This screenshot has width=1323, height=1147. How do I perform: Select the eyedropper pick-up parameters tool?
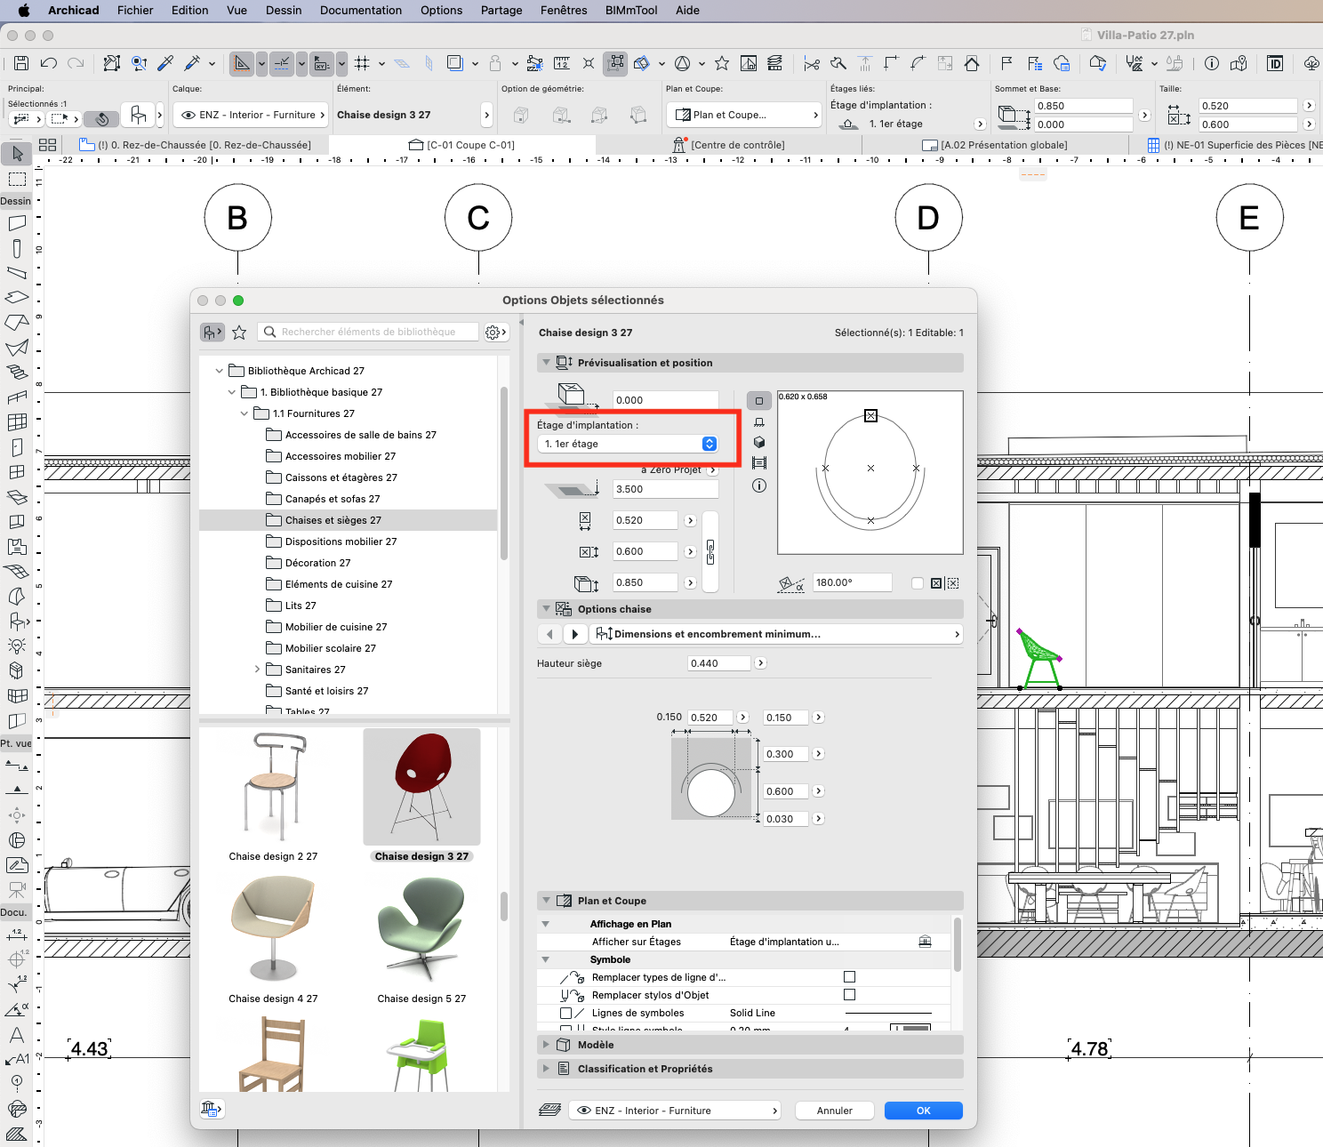tap(165, 63)
